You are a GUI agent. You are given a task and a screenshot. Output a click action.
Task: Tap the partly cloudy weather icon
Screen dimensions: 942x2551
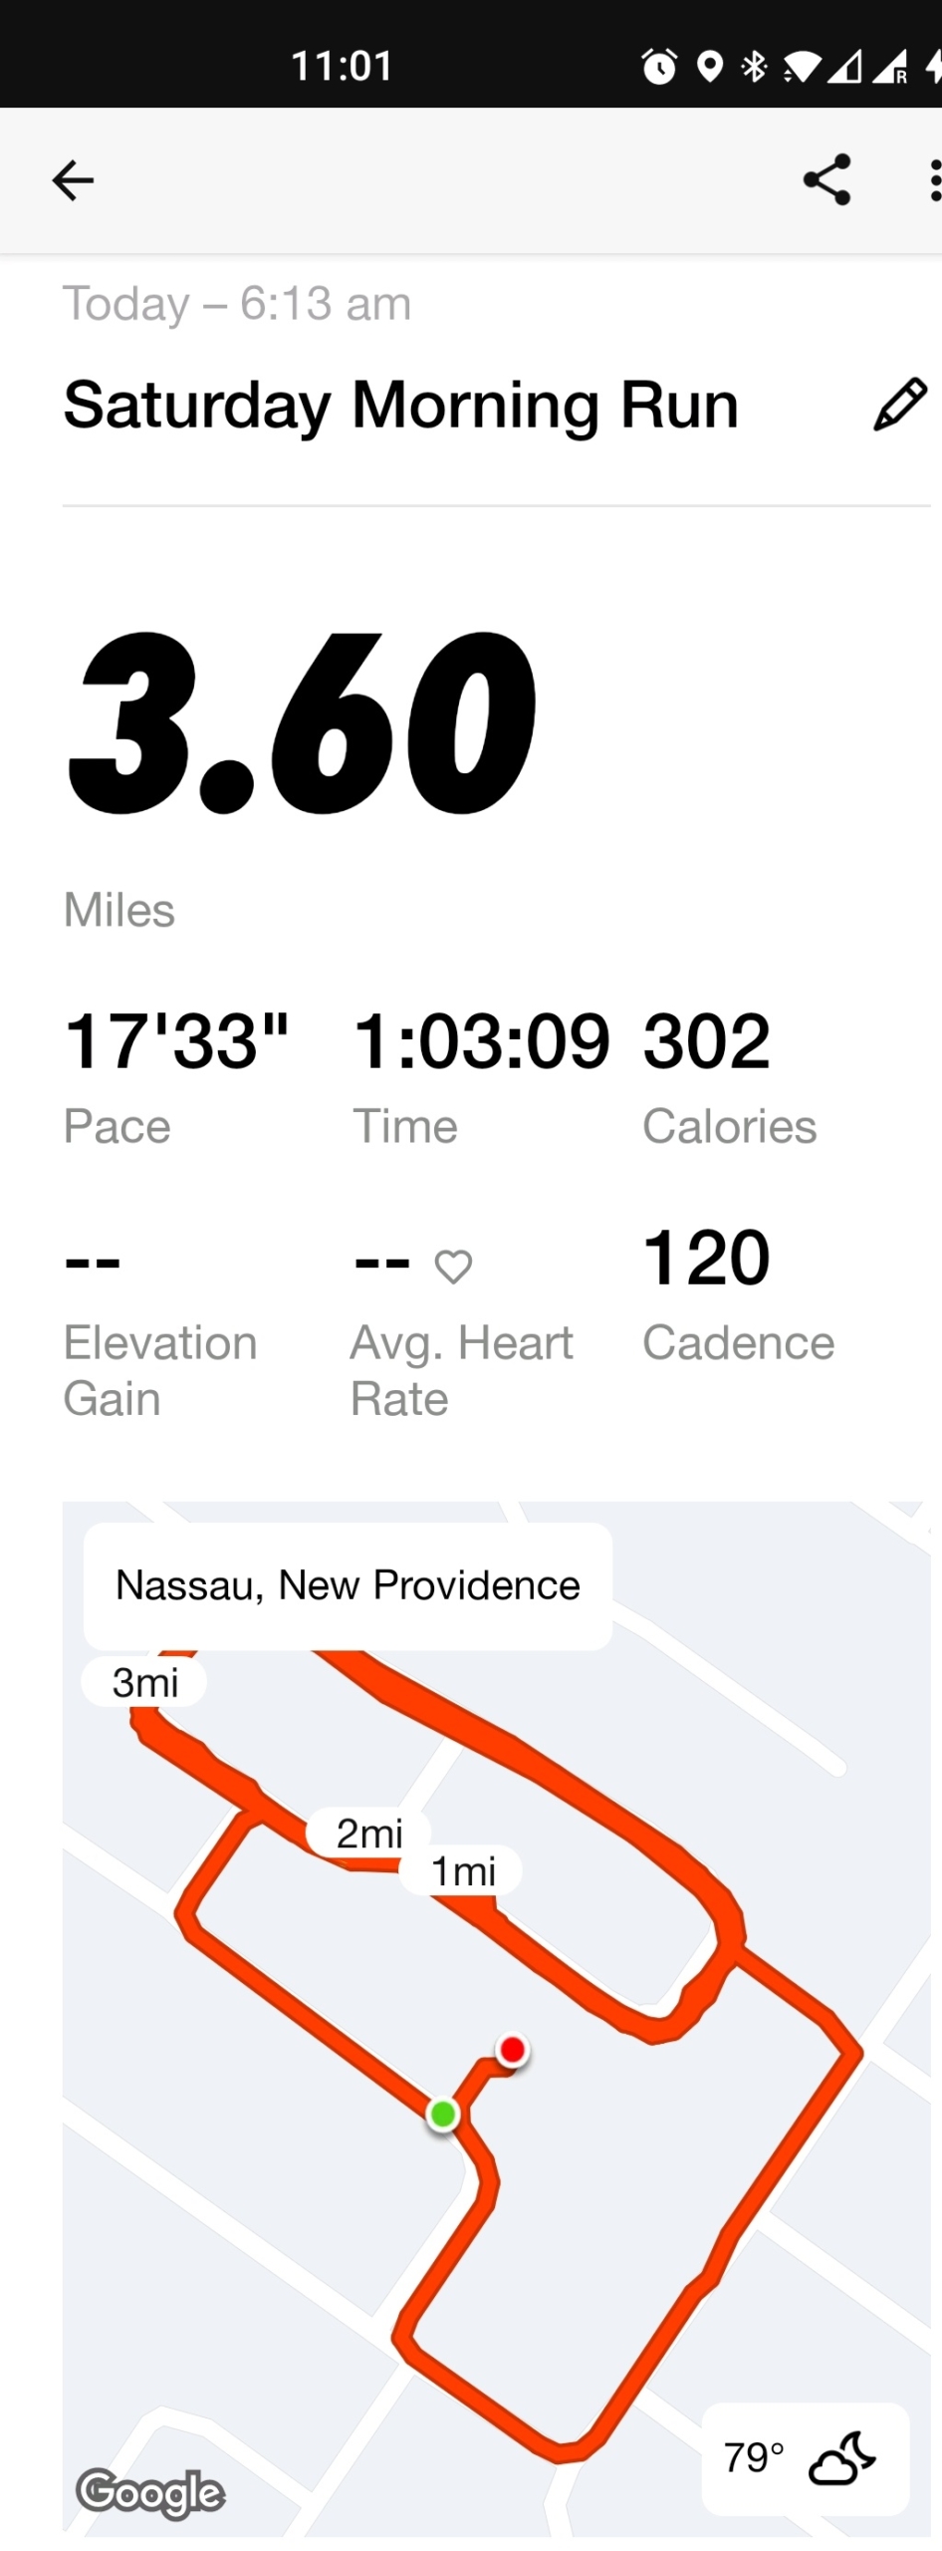coord(842,2458)
